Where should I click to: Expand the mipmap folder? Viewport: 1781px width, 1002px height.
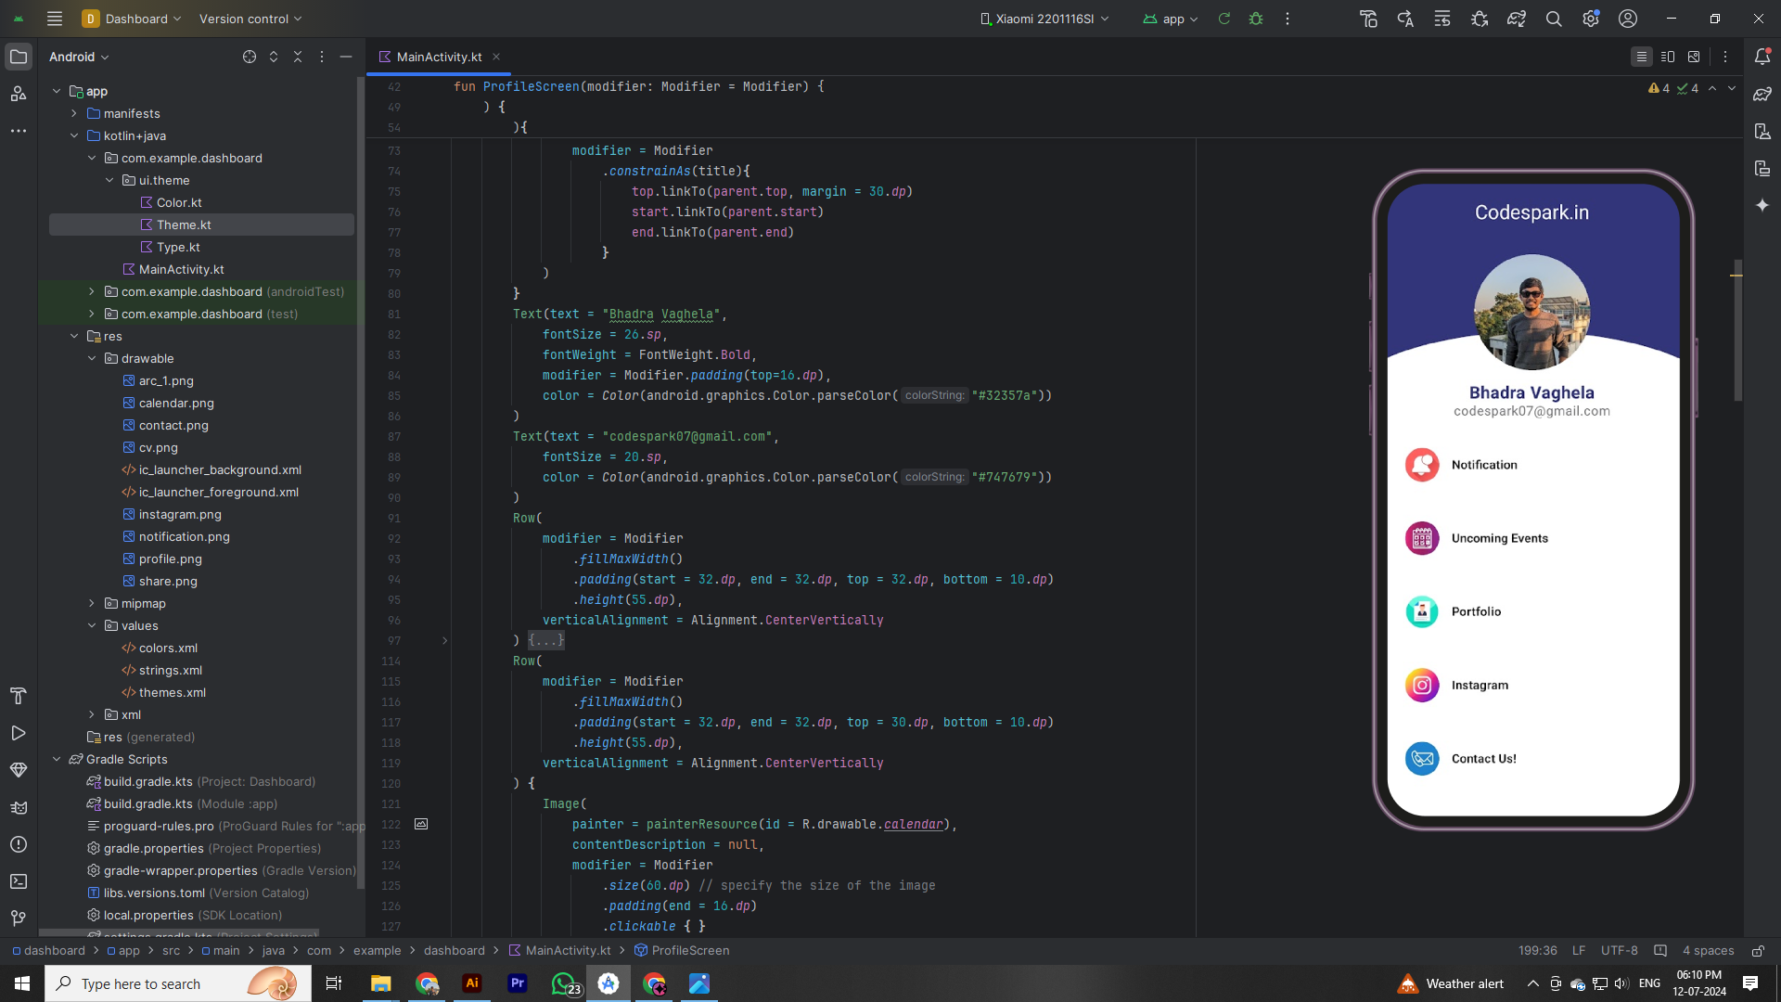coord(92,603)
